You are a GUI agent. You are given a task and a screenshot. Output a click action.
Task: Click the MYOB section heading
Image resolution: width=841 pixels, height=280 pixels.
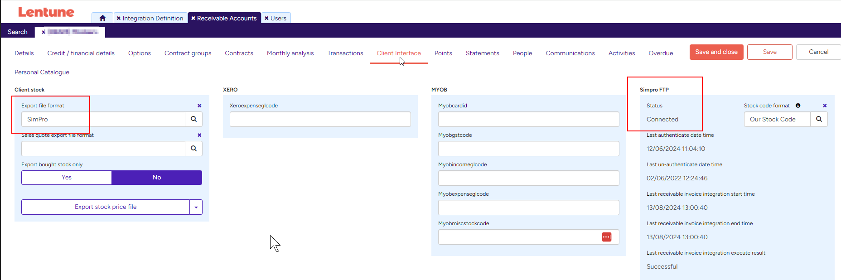439,90
